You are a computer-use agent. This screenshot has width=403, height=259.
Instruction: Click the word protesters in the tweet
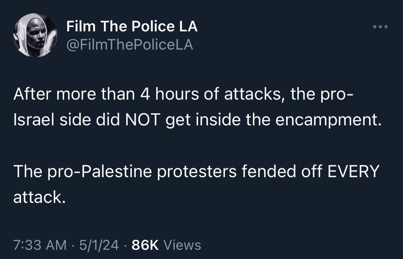[196, 172]
